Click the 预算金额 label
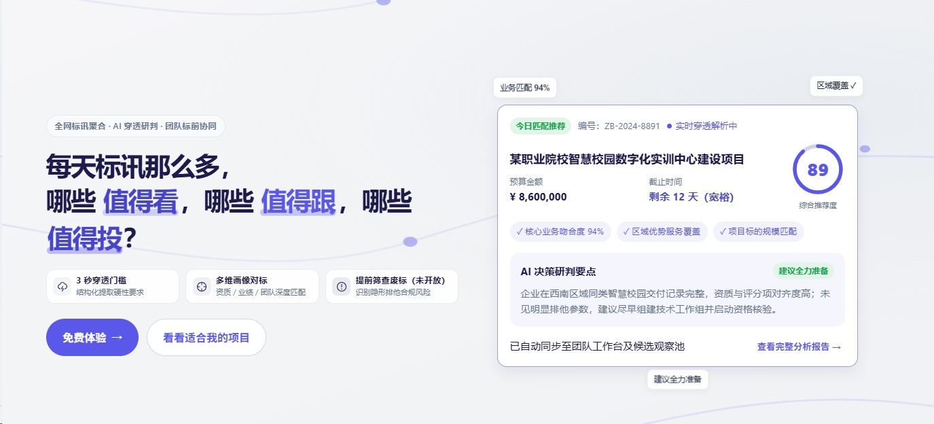Screen dimensions: 934x424 [x=526, y=181]
